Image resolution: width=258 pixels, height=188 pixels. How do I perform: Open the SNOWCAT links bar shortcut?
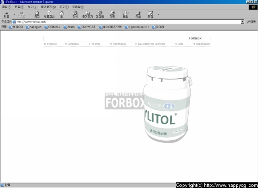coord(87,27)
